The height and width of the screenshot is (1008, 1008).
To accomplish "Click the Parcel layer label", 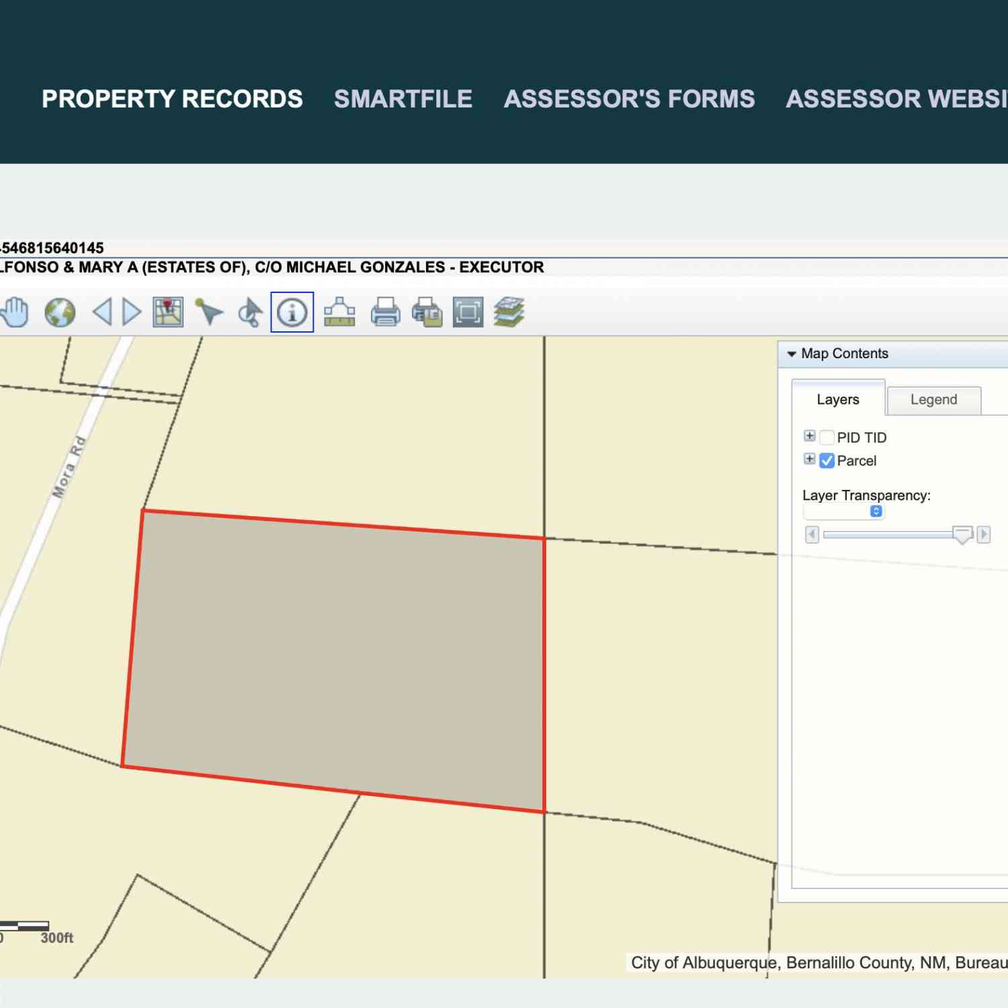I will tap(857, 461).
